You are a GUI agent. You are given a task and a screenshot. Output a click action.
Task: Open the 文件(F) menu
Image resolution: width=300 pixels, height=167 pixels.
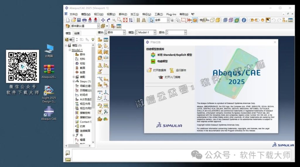click(74, 14)
